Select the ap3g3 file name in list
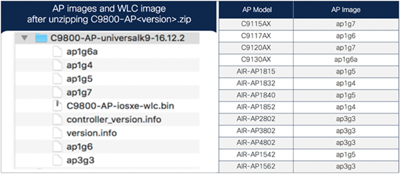 click(79, 161)
